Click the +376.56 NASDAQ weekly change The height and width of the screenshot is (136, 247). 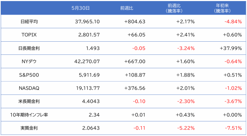point(135,88)
